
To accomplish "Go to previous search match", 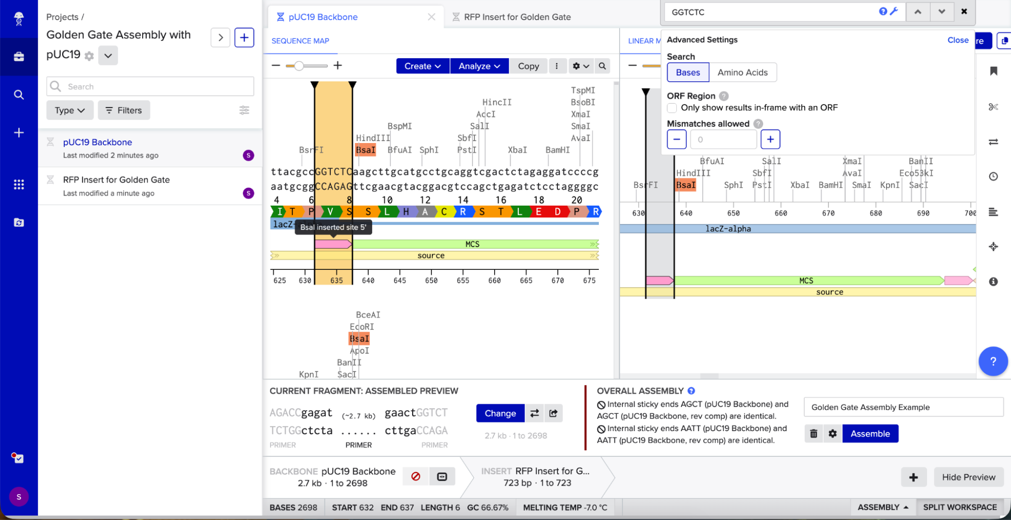I will coord(918,12).
